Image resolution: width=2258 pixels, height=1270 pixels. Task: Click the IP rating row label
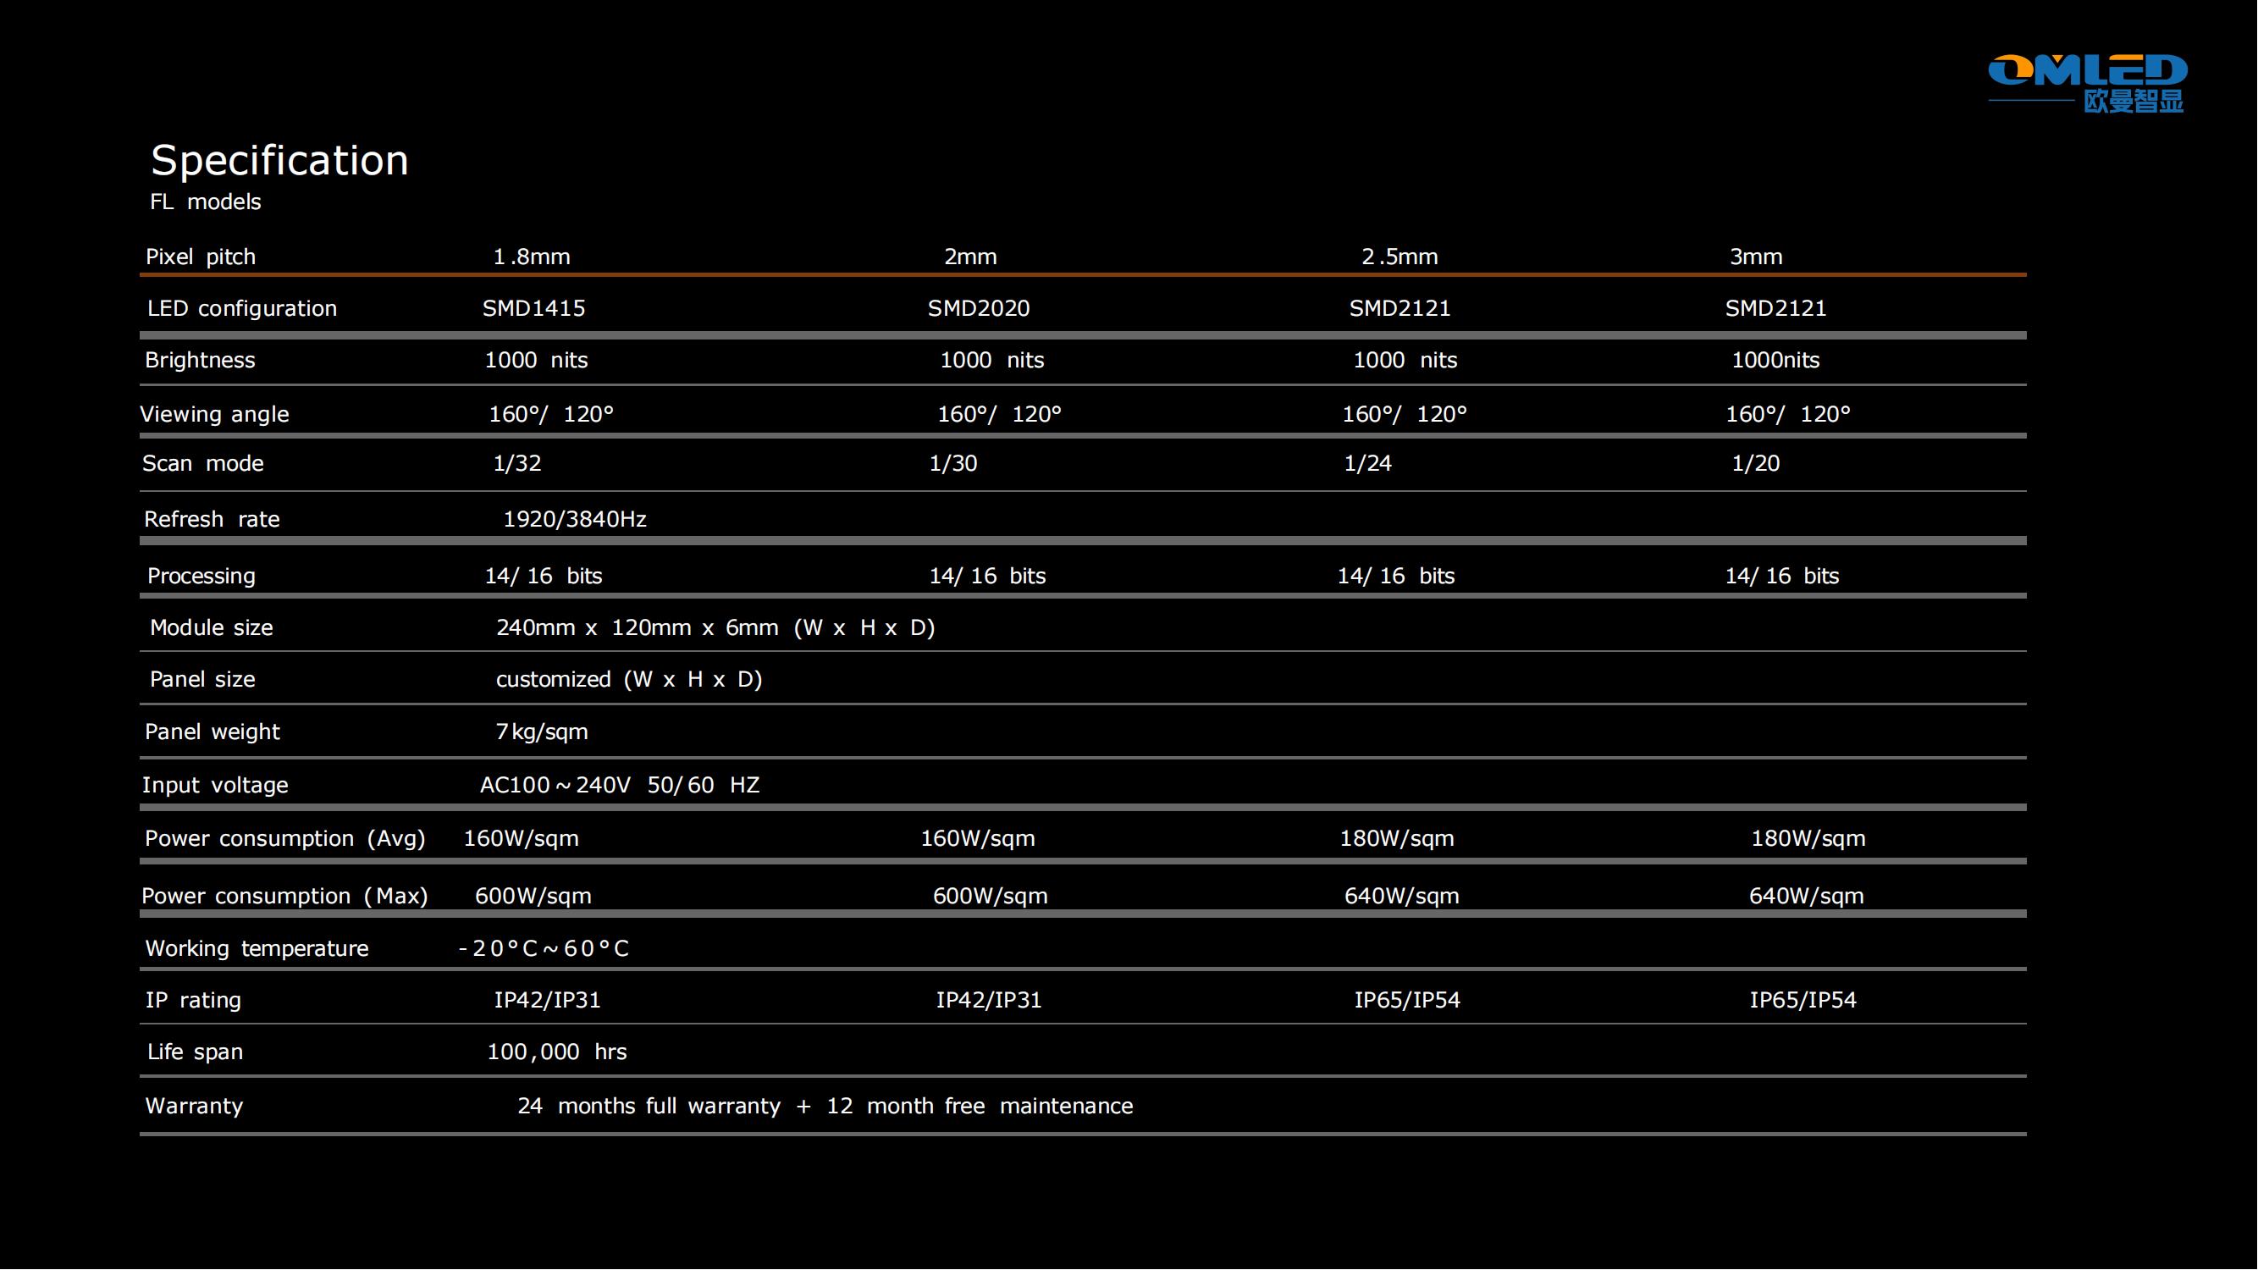[193, 1001]
